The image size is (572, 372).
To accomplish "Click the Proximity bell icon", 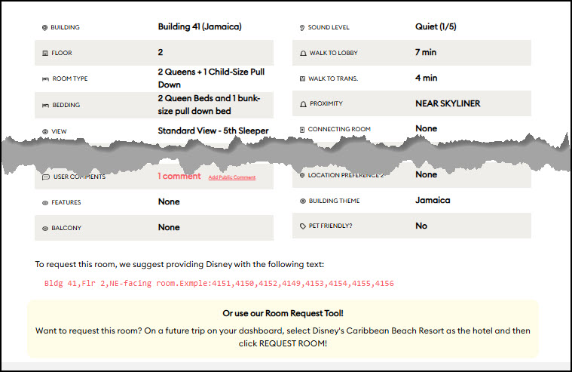I will [303, 104].
